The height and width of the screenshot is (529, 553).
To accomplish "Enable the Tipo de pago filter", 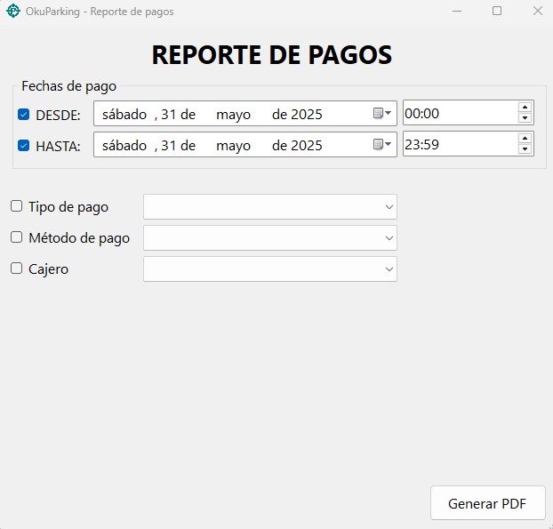I will (17, 206).
